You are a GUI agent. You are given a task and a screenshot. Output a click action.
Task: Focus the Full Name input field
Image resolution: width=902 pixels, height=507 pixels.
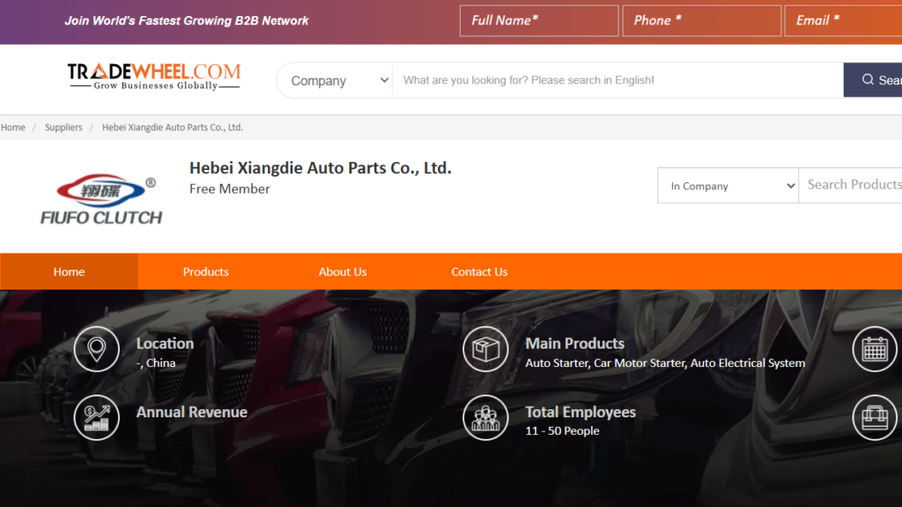tap(538, 21)
